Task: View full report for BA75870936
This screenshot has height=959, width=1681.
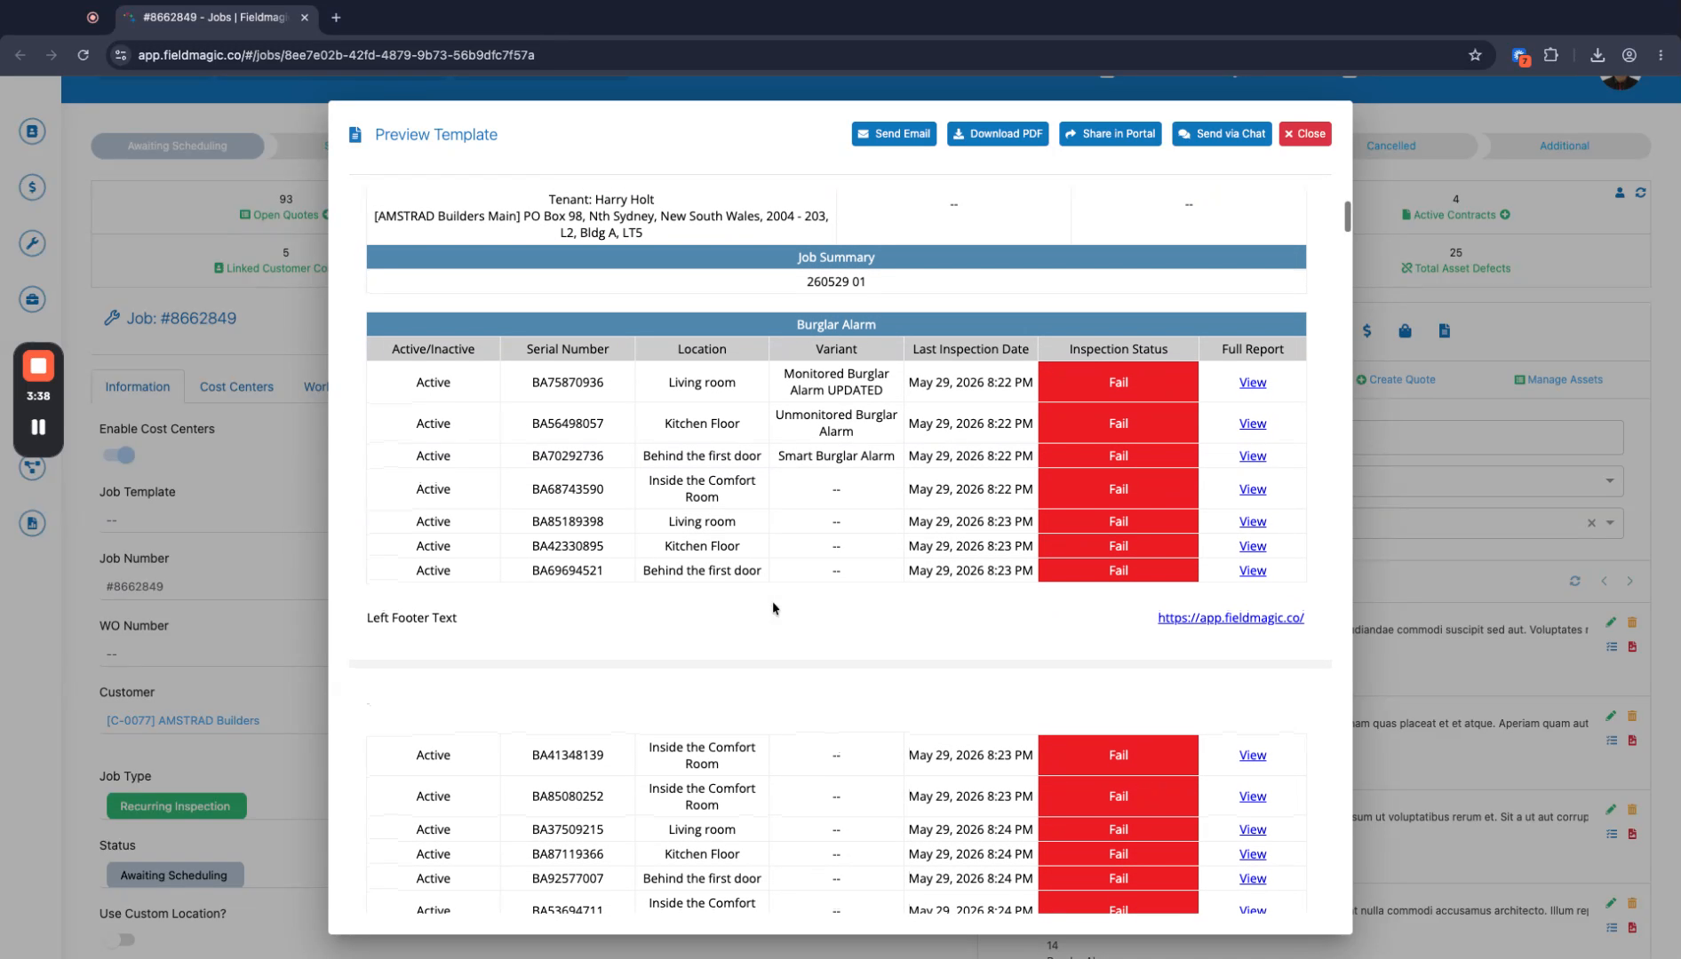Action: pyautogui.click(x=1252, y=383)
